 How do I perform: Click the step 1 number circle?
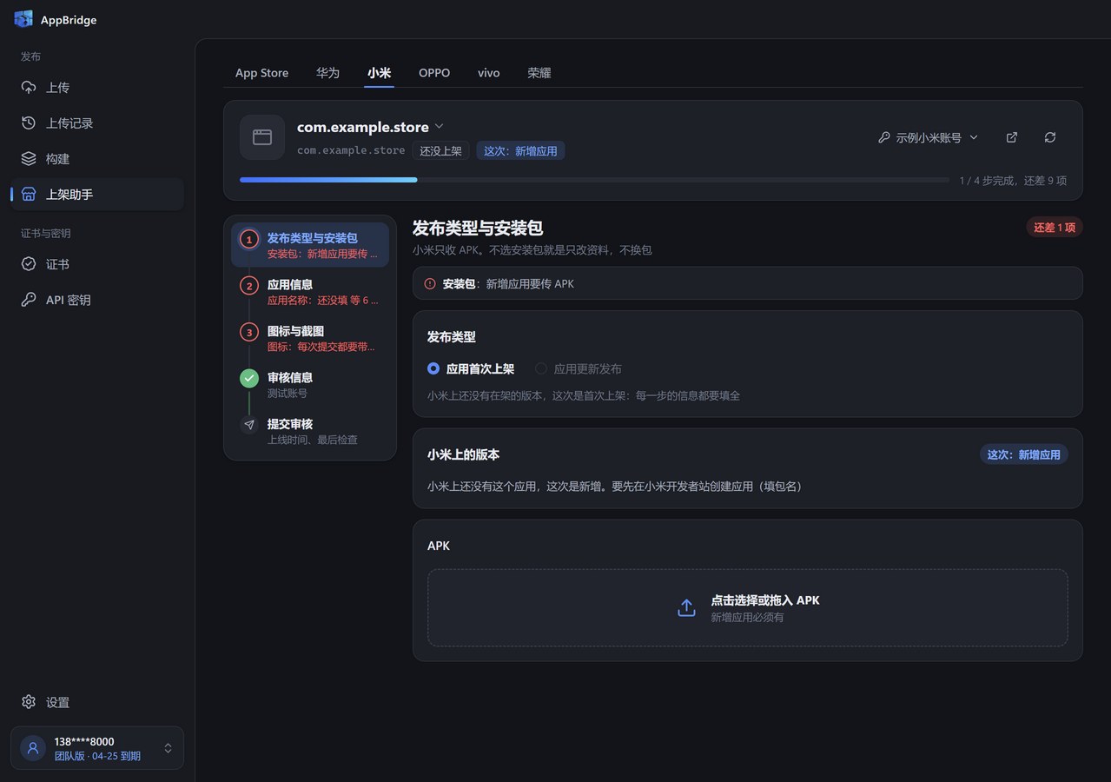coord(249,239)
